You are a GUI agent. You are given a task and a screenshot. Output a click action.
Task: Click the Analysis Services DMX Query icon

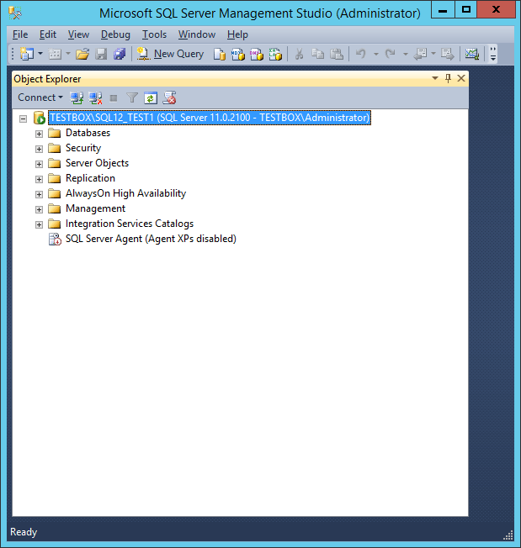(x=257, y=54)
